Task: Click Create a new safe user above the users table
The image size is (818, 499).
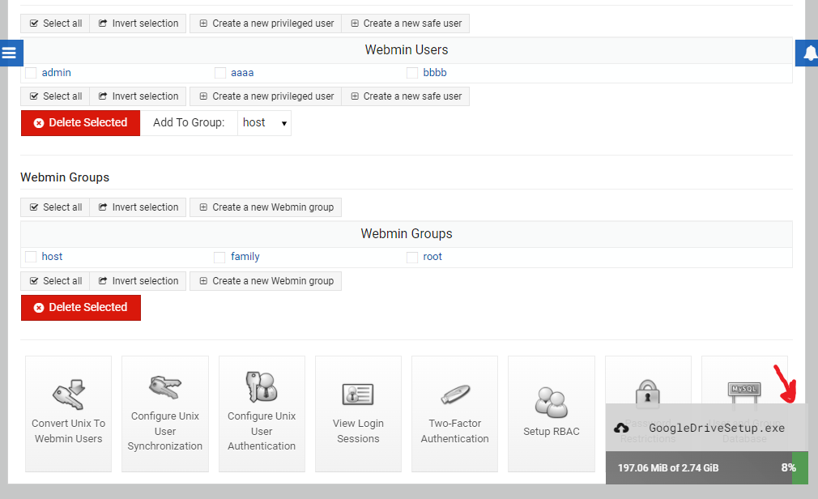Action: pyautogui.click(x=405, y=23)
